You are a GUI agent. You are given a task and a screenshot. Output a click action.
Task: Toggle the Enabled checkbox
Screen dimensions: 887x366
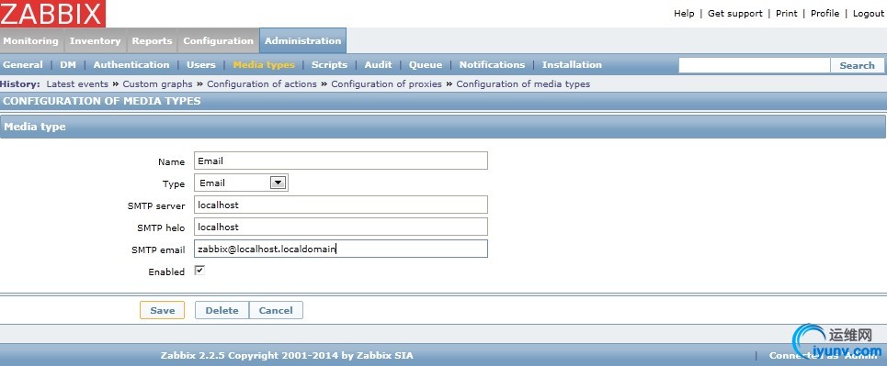(199, 270)
